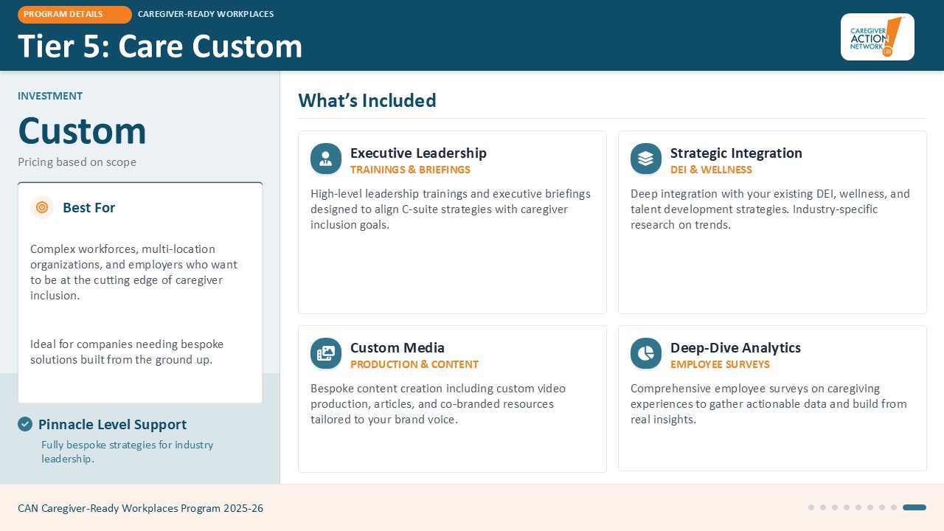
Task: Click the Caregiver Action Network logo
Action: point(877,37)
